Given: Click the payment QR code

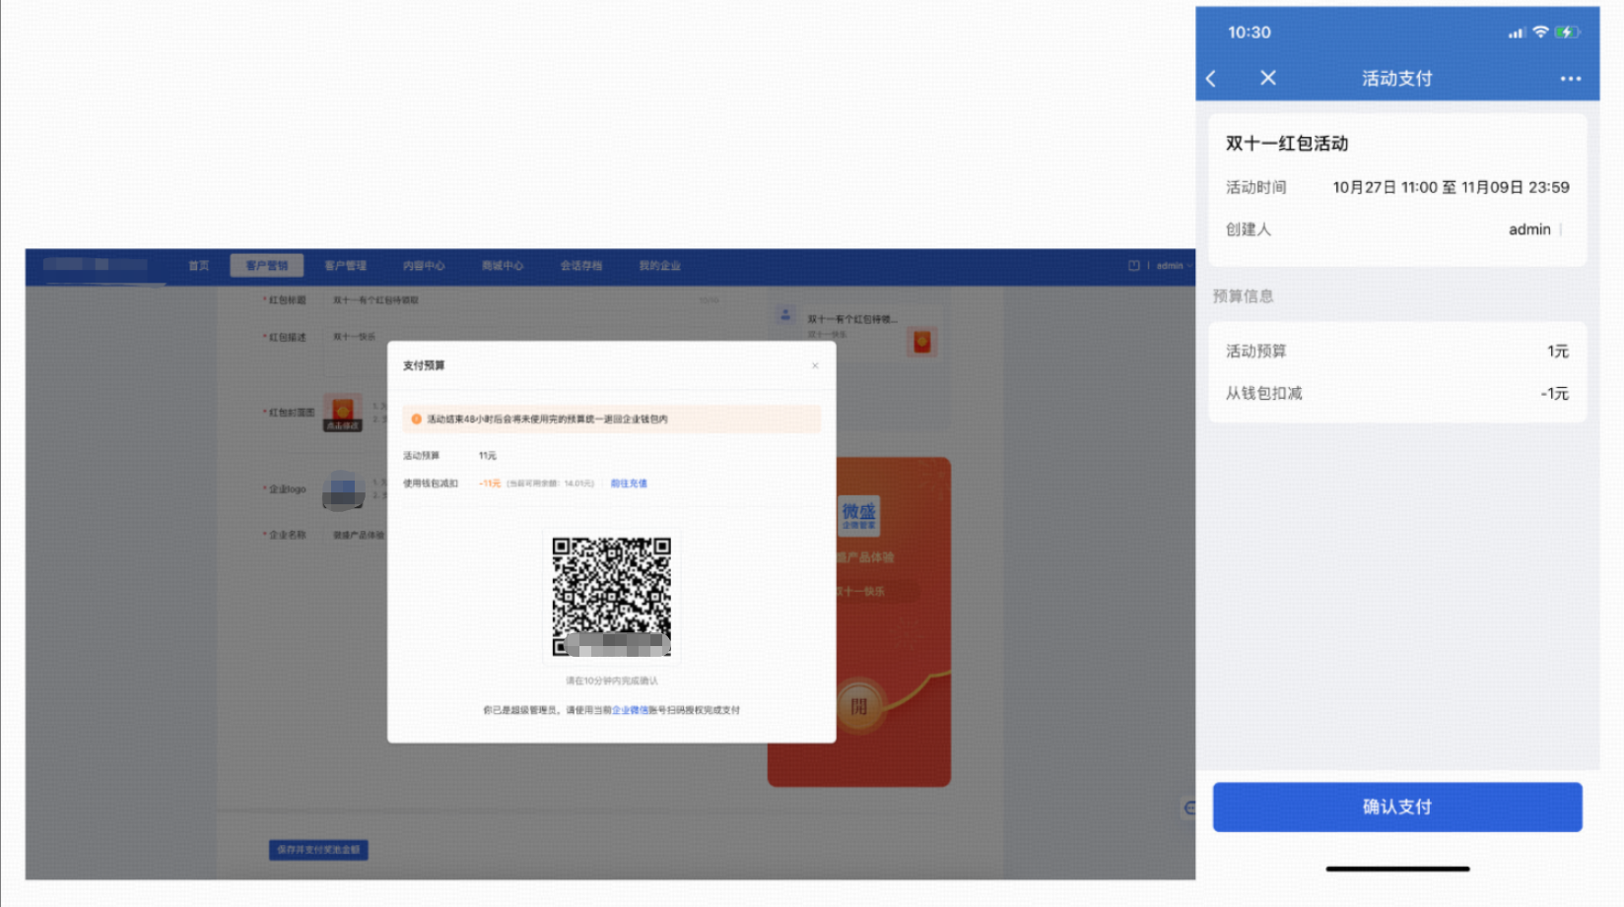Looking at the screenshot, I should click(612, 597).
